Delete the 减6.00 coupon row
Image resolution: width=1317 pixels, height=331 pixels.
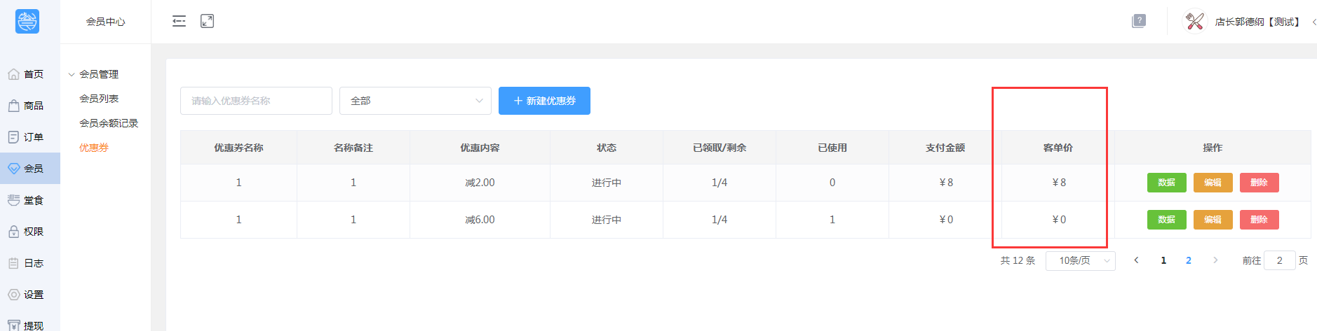coord(1259,220)
